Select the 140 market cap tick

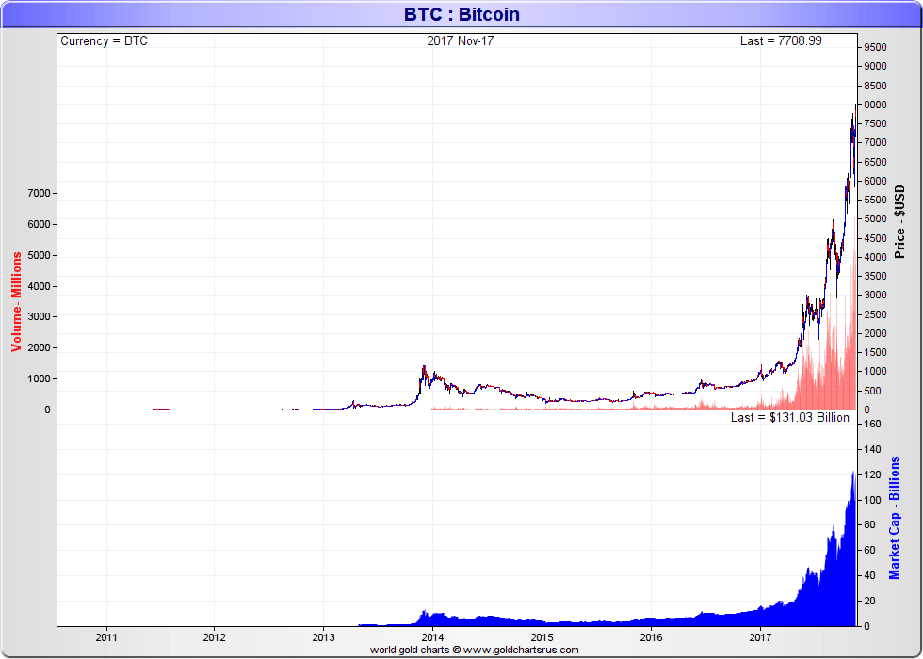pos(872,450)
